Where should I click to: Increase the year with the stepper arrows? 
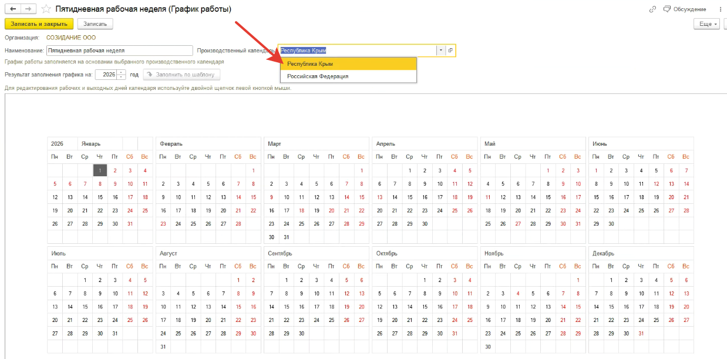122,72
